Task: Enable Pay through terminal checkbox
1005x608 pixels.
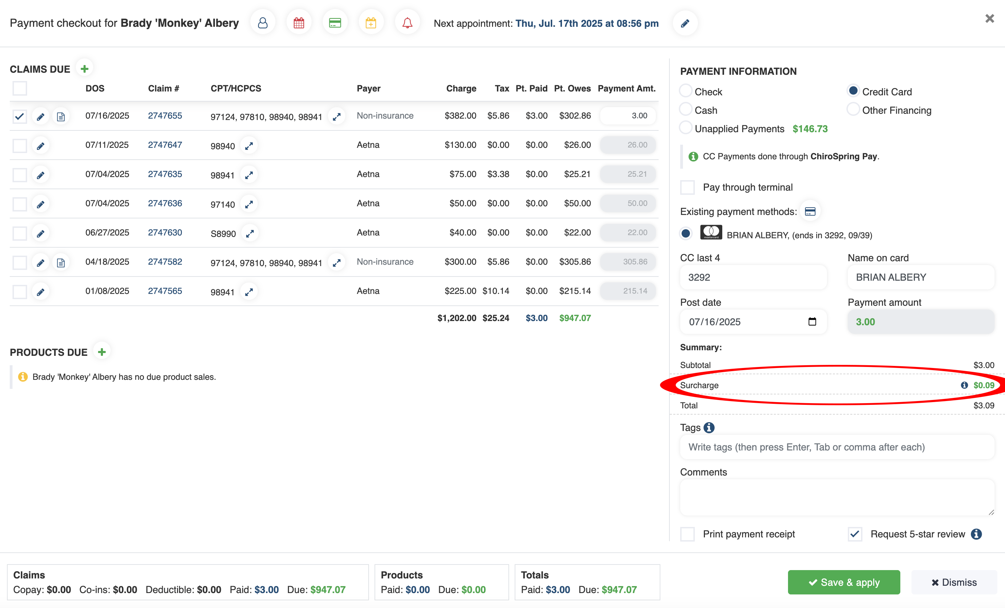Action: tap(688, 187)
